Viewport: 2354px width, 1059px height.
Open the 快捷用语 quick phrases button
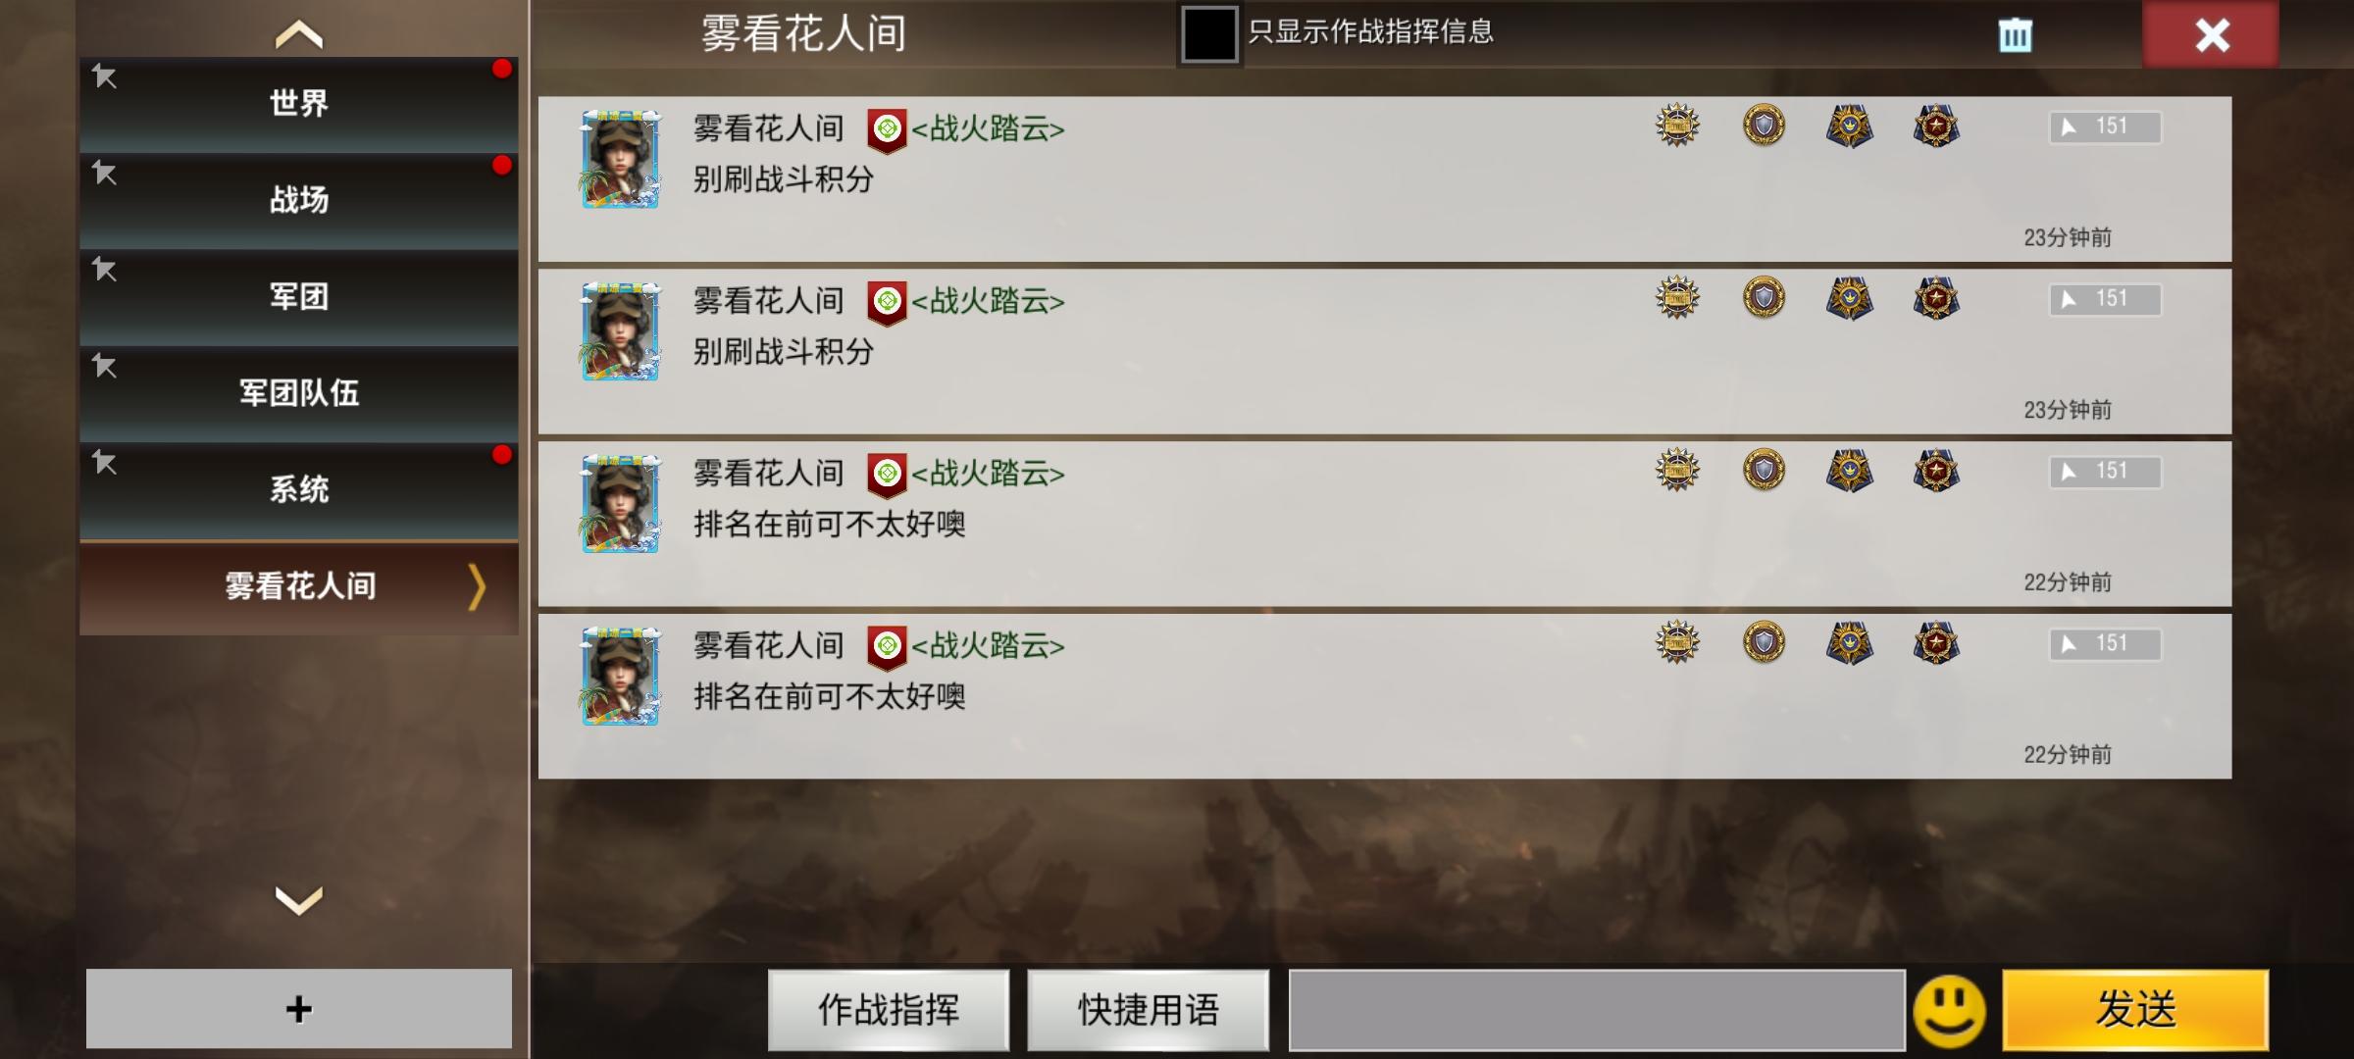(x=1149, y=1010)
